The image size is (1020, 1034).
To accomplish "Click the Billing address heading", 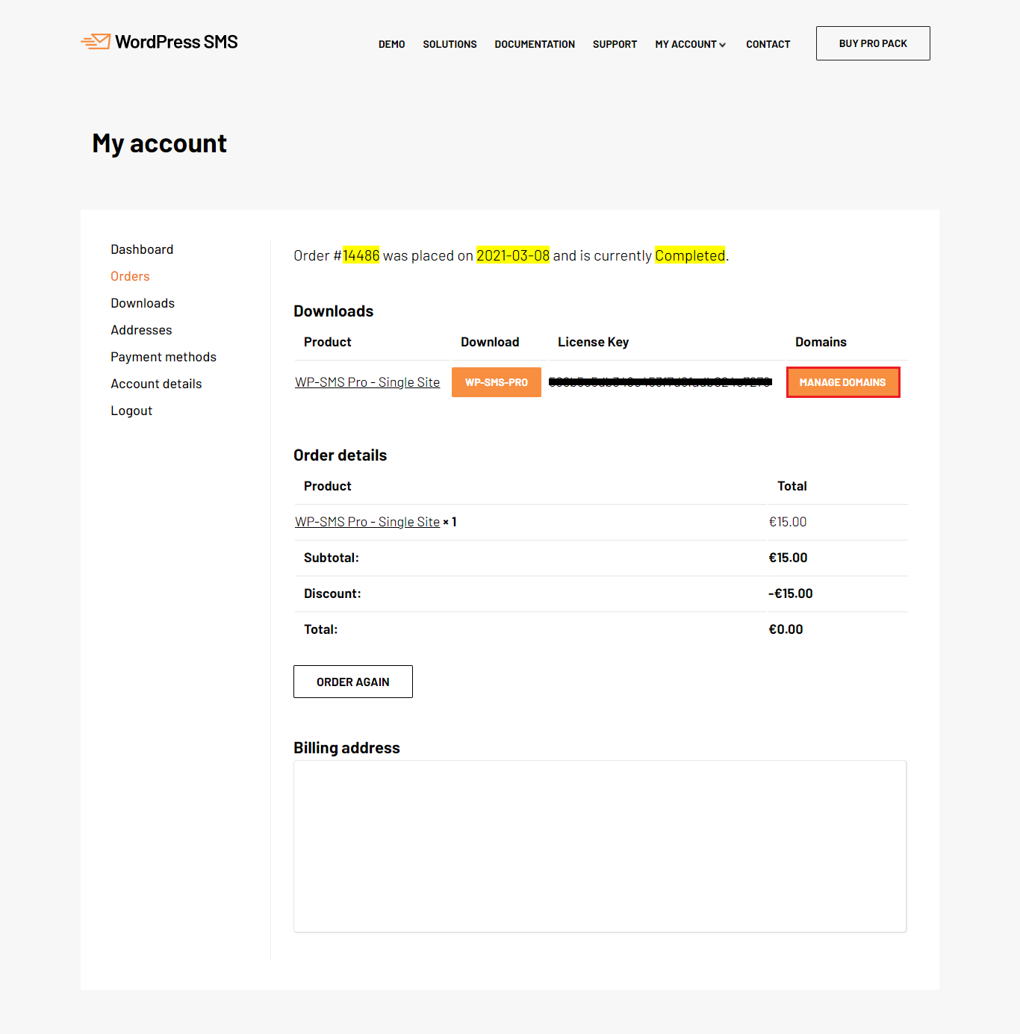I will pos(347,748).
